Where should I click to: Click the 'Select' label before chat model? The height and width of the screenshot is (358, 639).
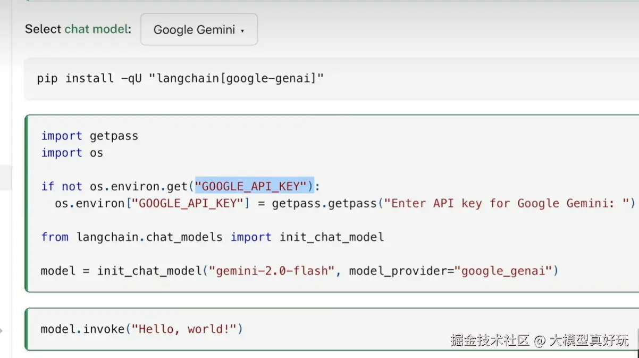pyautogui.click(x=43, y=29)
